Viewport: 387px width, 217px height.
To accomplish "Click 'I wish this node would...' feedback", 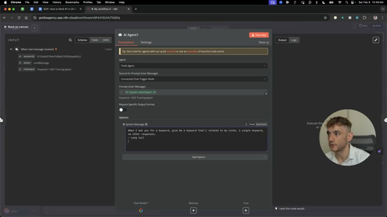I will click(290, 209).
